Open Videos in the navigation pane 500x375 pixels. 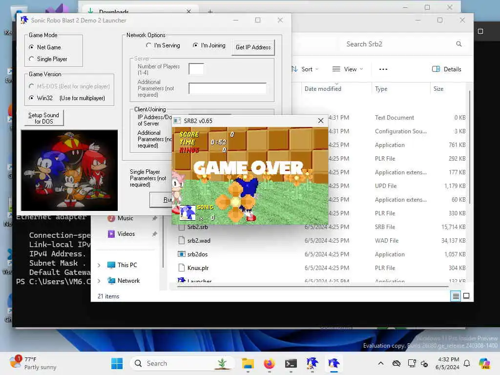coord(126,234)
